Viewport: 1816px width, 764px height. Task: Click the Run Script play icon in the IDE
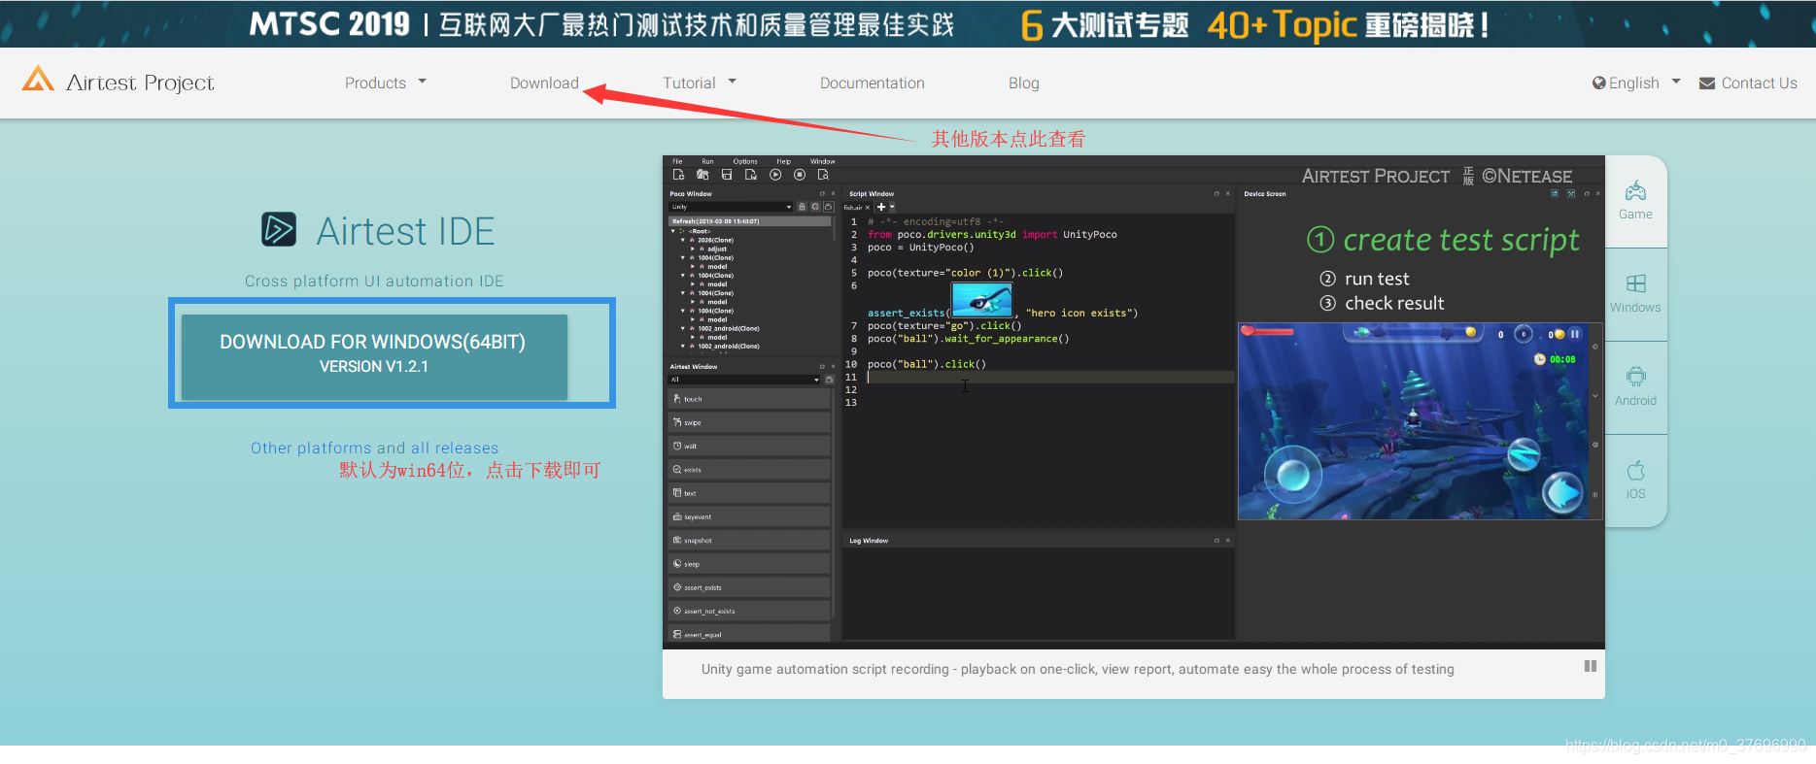coord(775,175)
